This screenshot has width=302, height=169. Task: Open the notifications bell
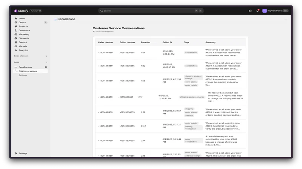(257, 11)
